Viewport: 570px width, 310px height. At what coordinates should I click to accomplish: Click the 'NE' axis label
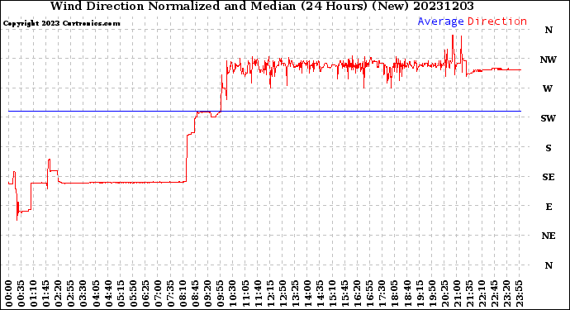click(x=549, y=236)
